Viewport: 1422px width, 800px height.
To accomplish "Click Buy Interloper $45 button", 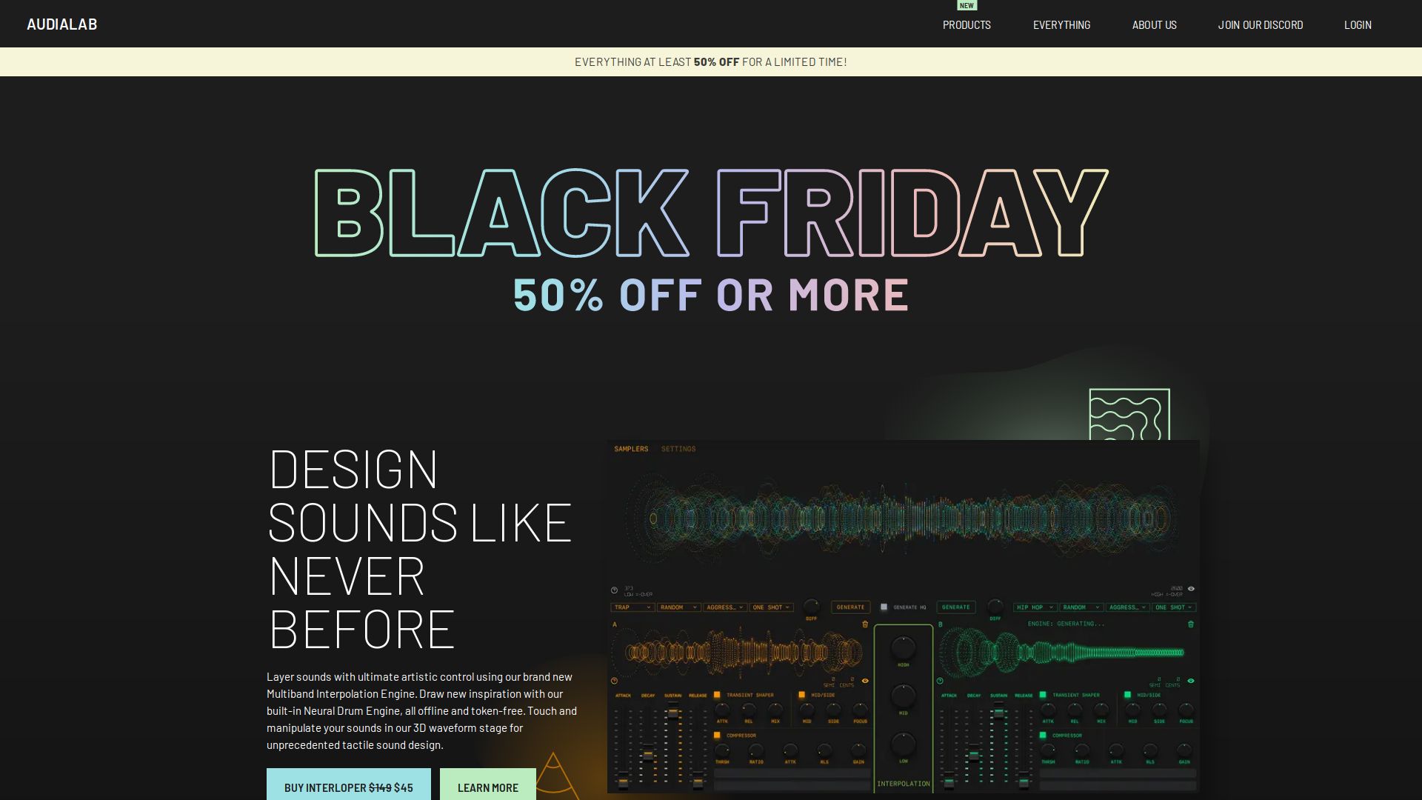I will (x=349, y=785).
